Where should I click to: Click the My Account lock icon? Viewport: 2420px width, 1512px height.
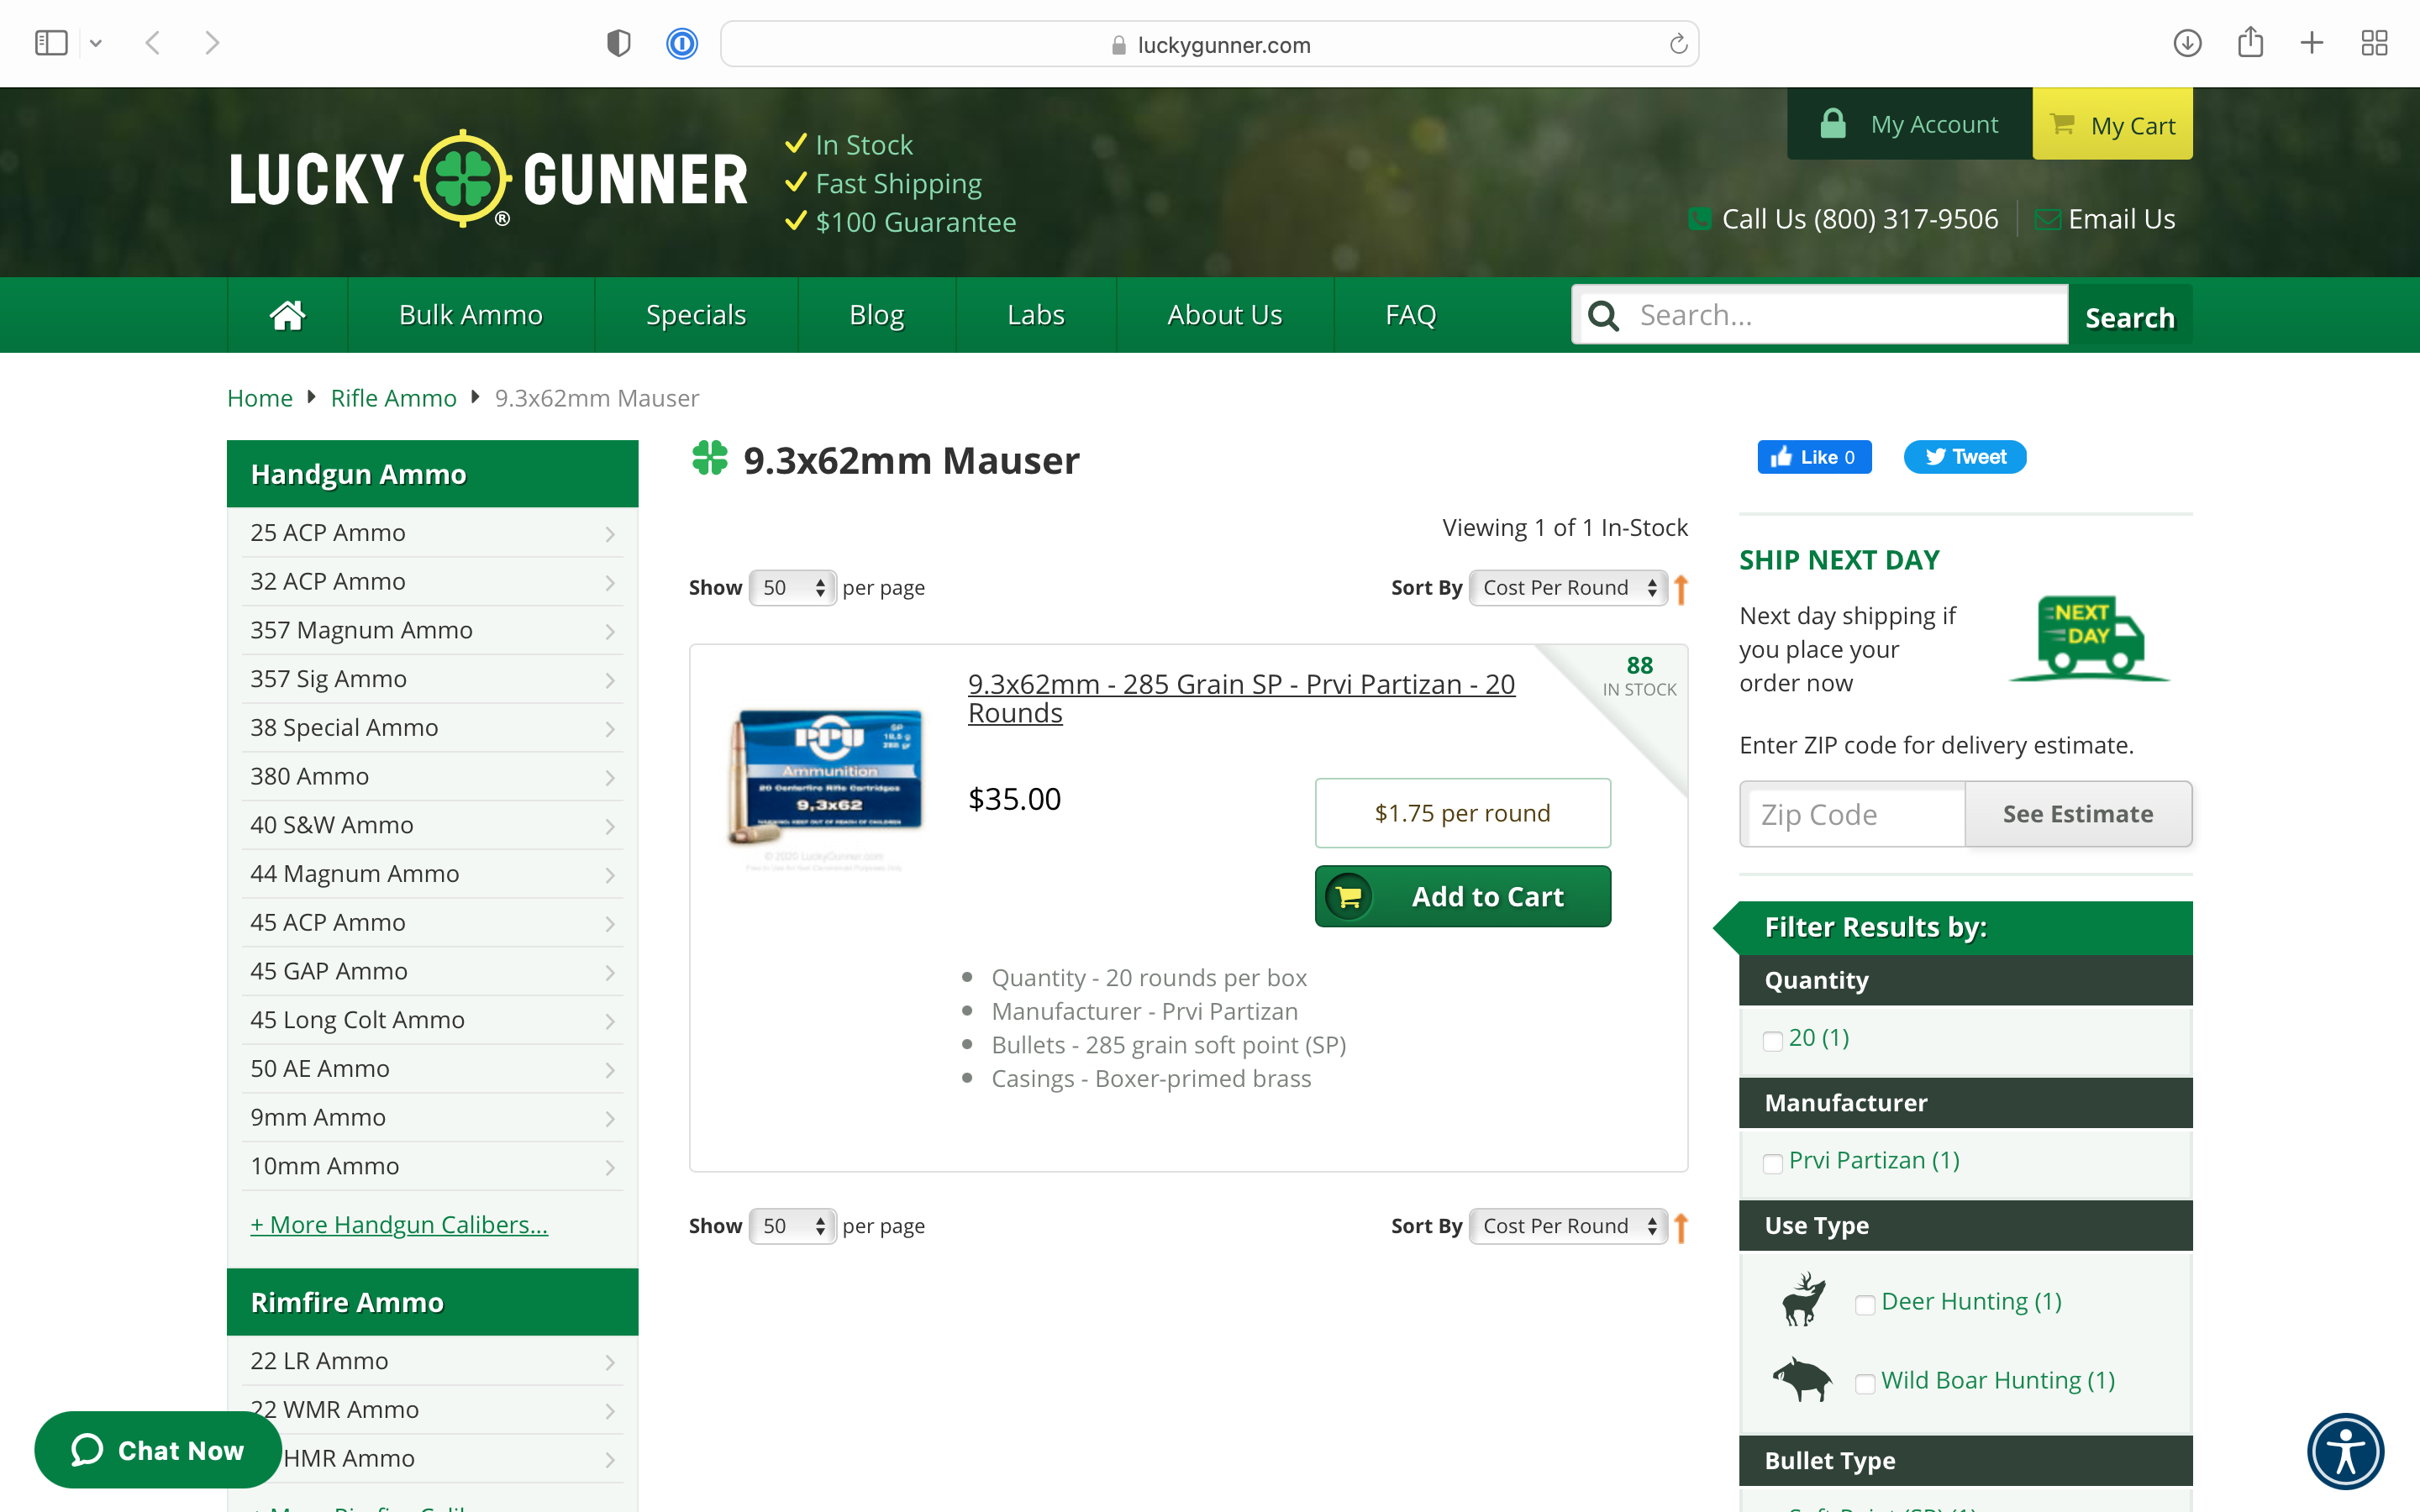click(1832, 124)
